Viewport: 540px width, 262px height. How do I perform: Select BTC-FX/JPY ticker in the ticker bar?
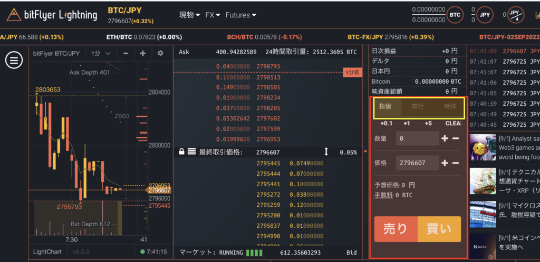tap(391, 37)
